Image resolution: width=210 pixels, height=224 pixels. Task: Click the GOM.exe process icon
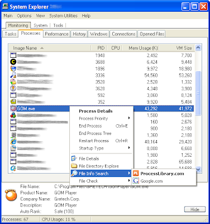point(13,109)
